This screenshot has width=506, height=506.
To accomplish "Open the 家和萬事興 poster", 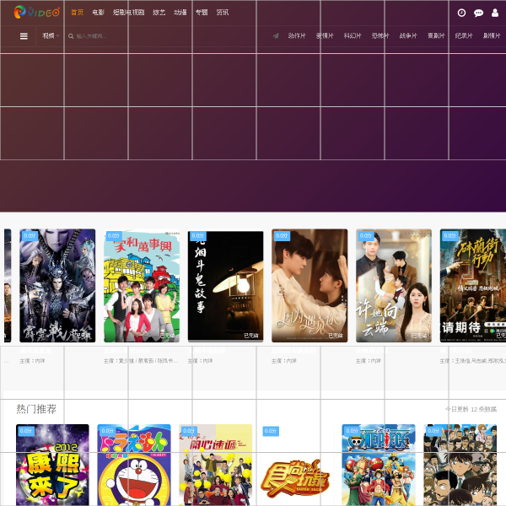I will point(142,286).
